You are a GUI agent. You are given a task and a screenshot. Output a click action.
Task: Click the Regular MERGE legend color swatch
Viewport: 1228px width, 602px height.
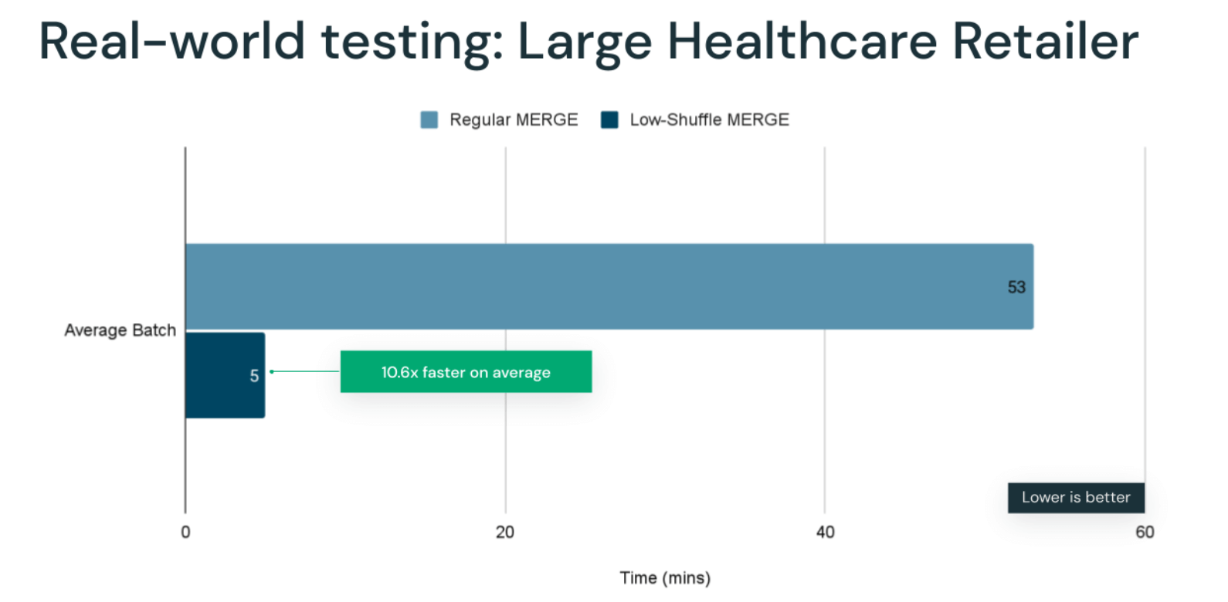tap(429, 120)
